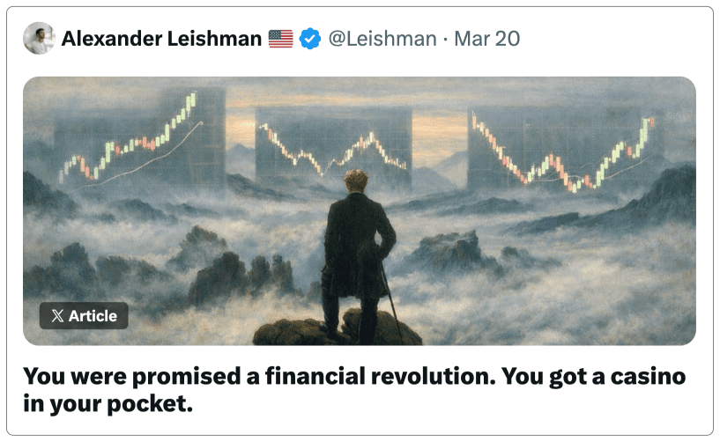Screen dimensions: 720x442
Task: Open the @Leishman handle link
Action: [x=382, y=39]
